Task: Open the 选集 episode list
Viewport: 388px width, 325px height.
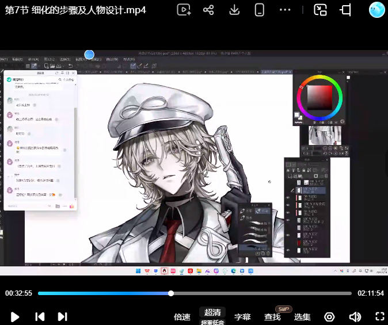Action: [302, 317]
